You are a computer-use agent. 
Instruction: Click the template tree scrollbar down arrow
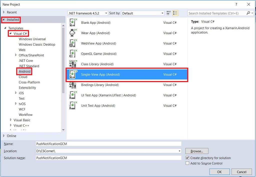63,130
